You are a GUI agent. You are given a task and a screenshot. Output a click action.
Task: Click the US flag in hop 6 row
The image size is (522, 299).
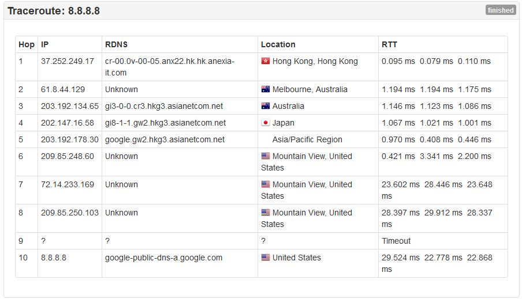tap(266, 156)
